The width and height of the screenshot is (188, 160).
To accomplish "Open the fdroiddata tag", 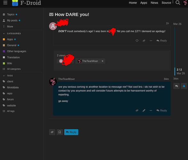I will coord(13,87).
